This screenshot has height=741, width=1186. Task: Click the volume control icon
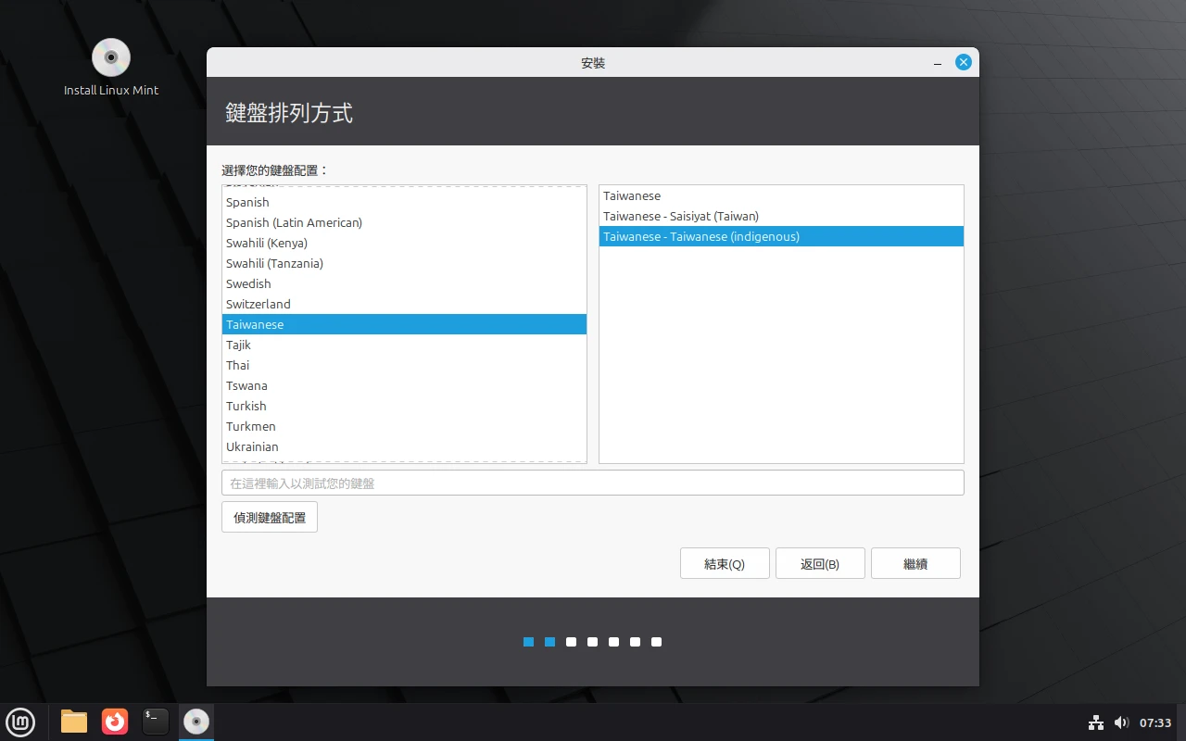click(1122, 722)
